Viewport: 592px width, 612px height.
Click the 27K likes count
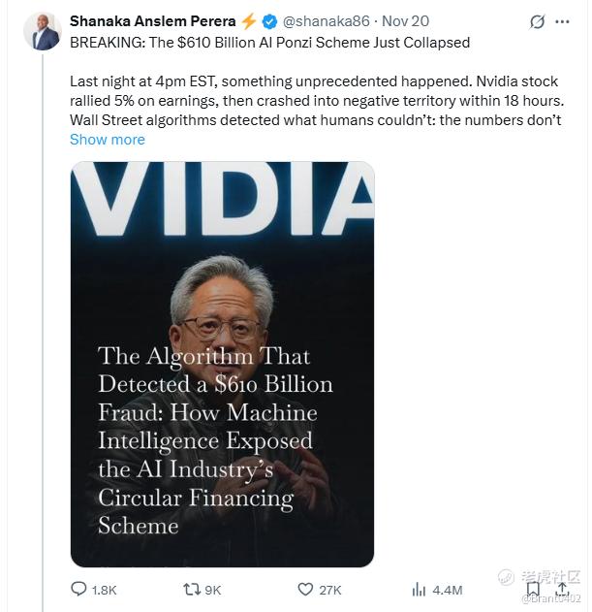[330, 590]
